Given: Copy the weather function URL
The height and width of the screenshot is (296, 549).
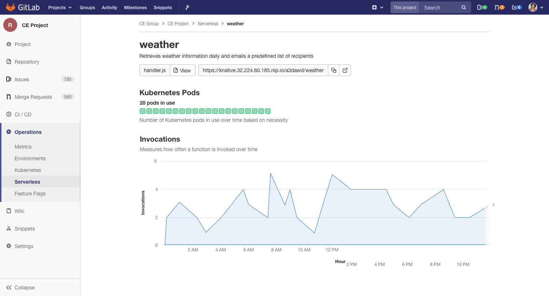Looking at the screenshot, I should pyautogui.click(x=333, y=70).
